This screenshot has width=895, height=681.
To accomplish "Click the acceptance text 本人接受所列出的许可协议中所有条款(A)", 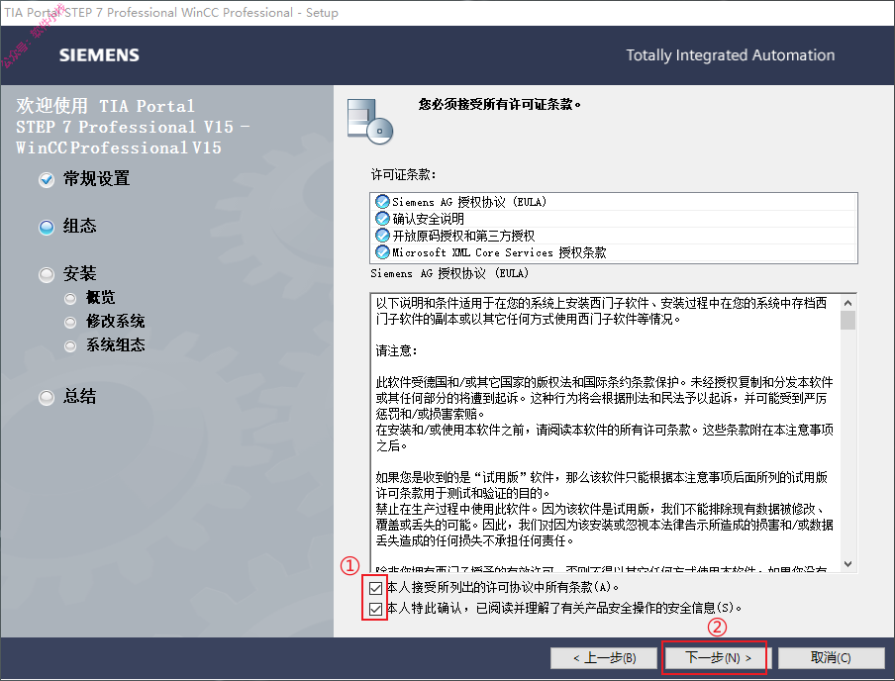I will pyautogui.click(x=502, y=587).
